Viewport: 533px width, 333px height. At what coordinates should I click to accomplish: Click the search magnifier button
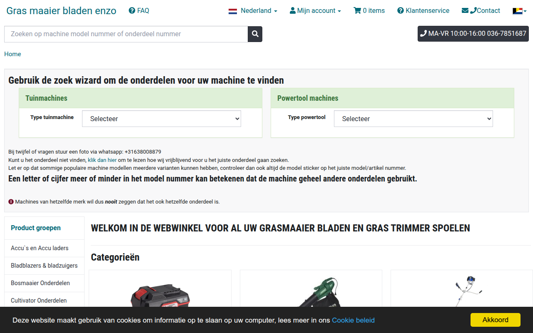pyautogui.click(x=255, y=34)
